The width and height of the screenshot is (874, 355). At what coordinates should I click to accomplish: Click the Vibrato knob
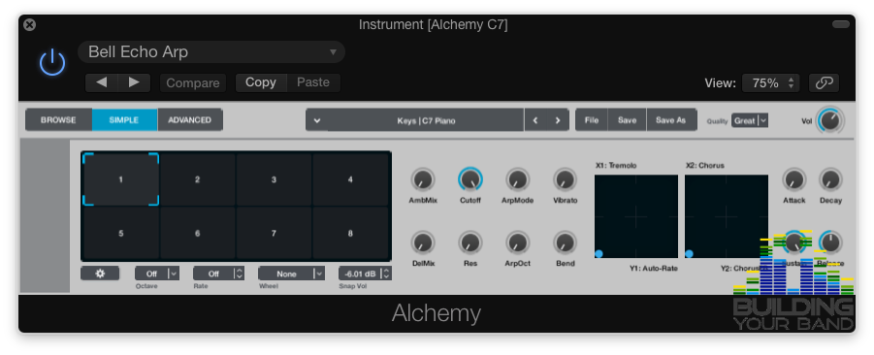click(x=566, y=180)
